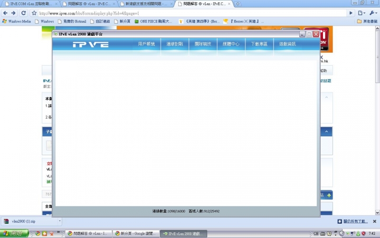
Task: Click the red shield security tray icon
Action: coord(363,233)
